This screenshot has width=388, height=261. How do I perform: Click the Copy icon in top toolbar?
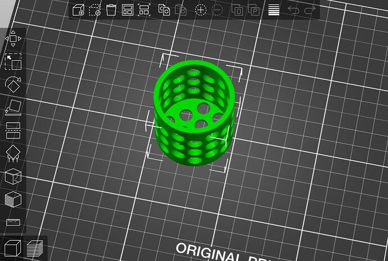click(x=164, y=10)
